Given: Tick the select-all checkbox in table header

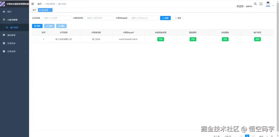Looking at the screenshot, I should tap(36, 32).
